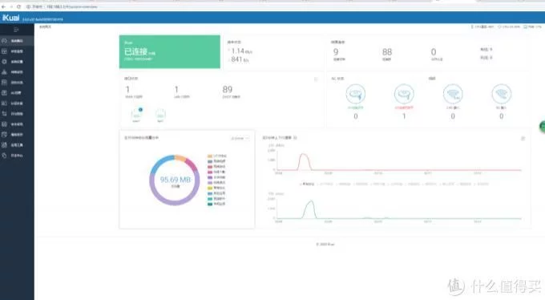545x300 pixels.
Task: Open Behavior Control (行为管控) sidebar item
Action: 17,114
